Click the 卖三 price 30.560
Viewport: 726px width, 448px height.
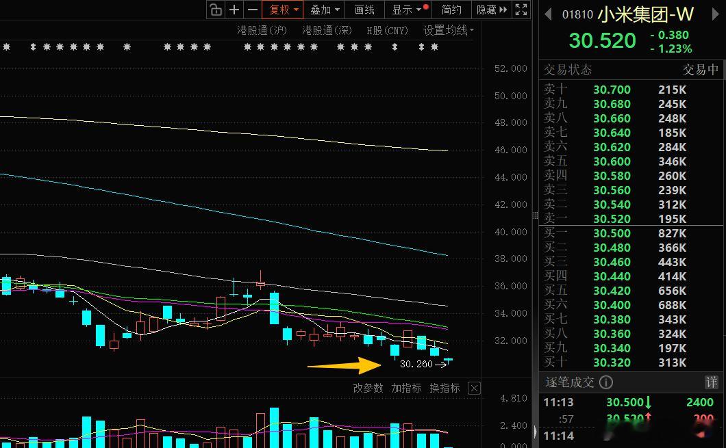pos(612,190)
